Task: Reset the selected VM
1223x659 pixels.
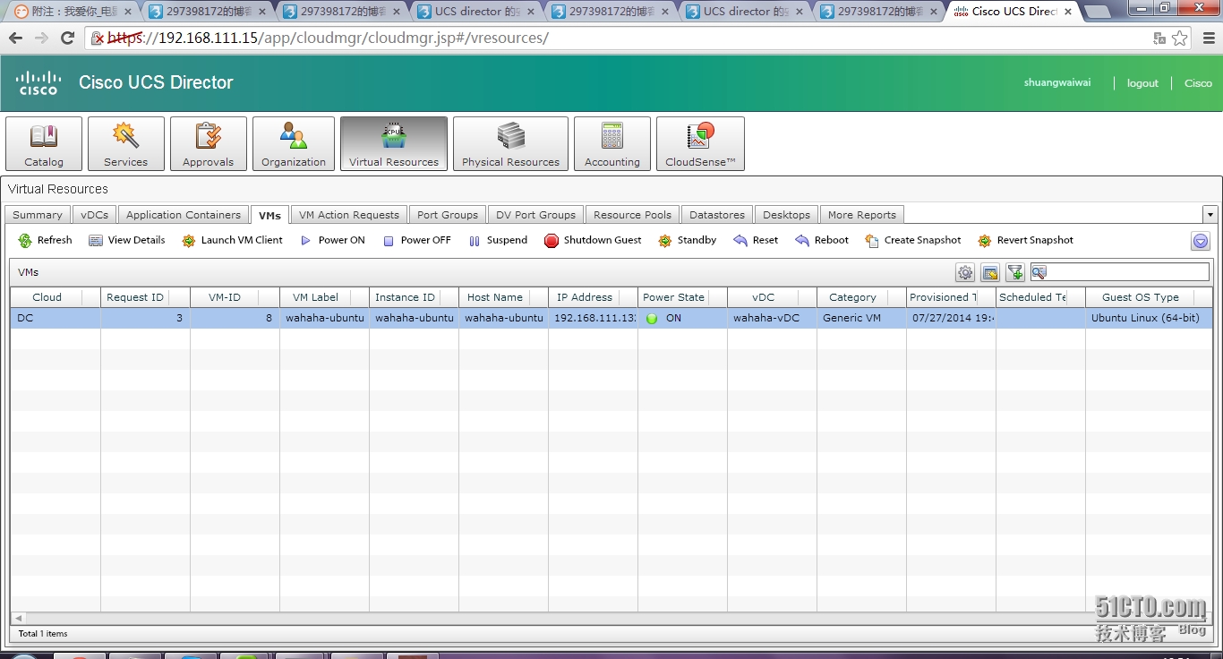Action: (x=756, y=240)
